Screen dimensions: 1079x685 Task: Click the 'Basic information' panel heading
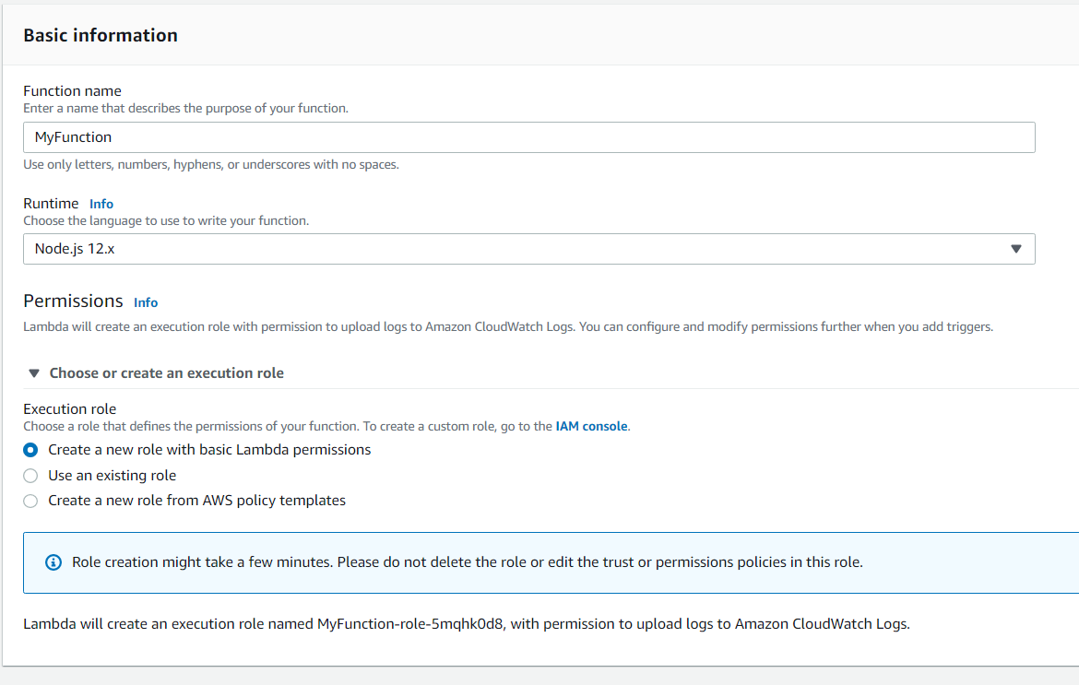pos(101,35)
